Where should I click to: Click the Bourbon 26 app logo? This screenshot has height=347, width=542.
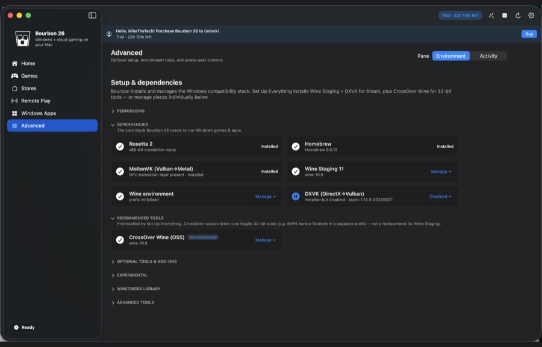coord(23,39)
